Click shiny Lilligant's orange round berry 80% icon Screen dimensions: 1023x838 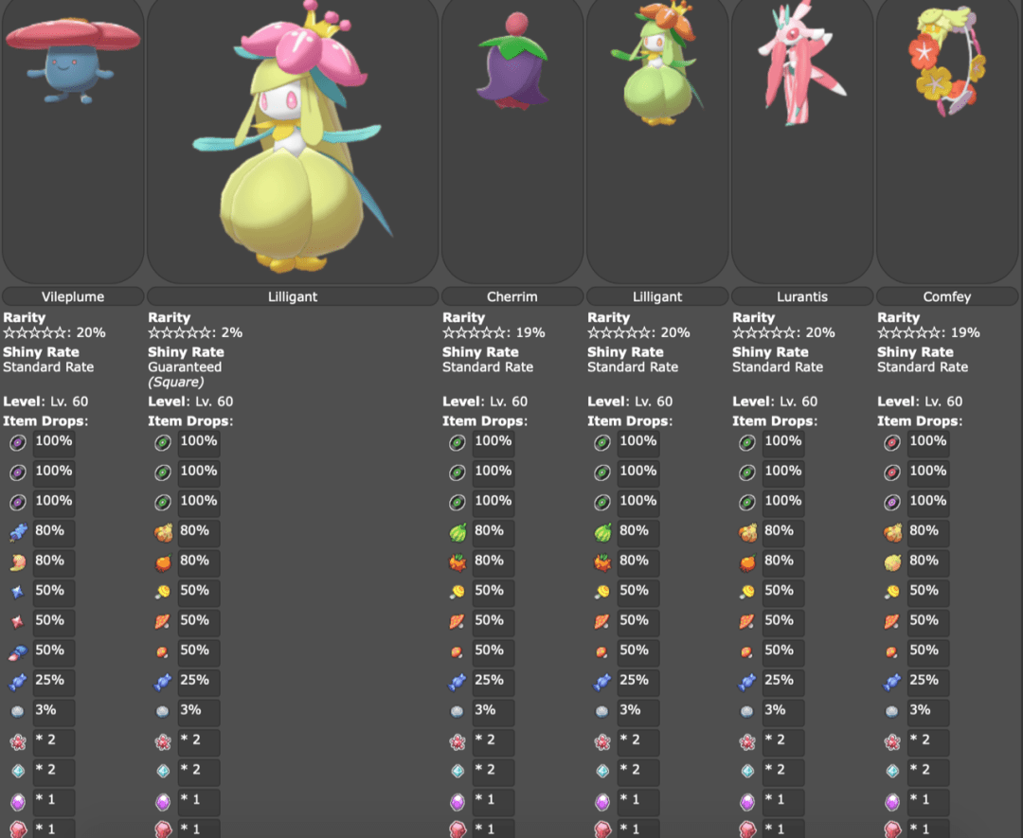pos(163,562)
